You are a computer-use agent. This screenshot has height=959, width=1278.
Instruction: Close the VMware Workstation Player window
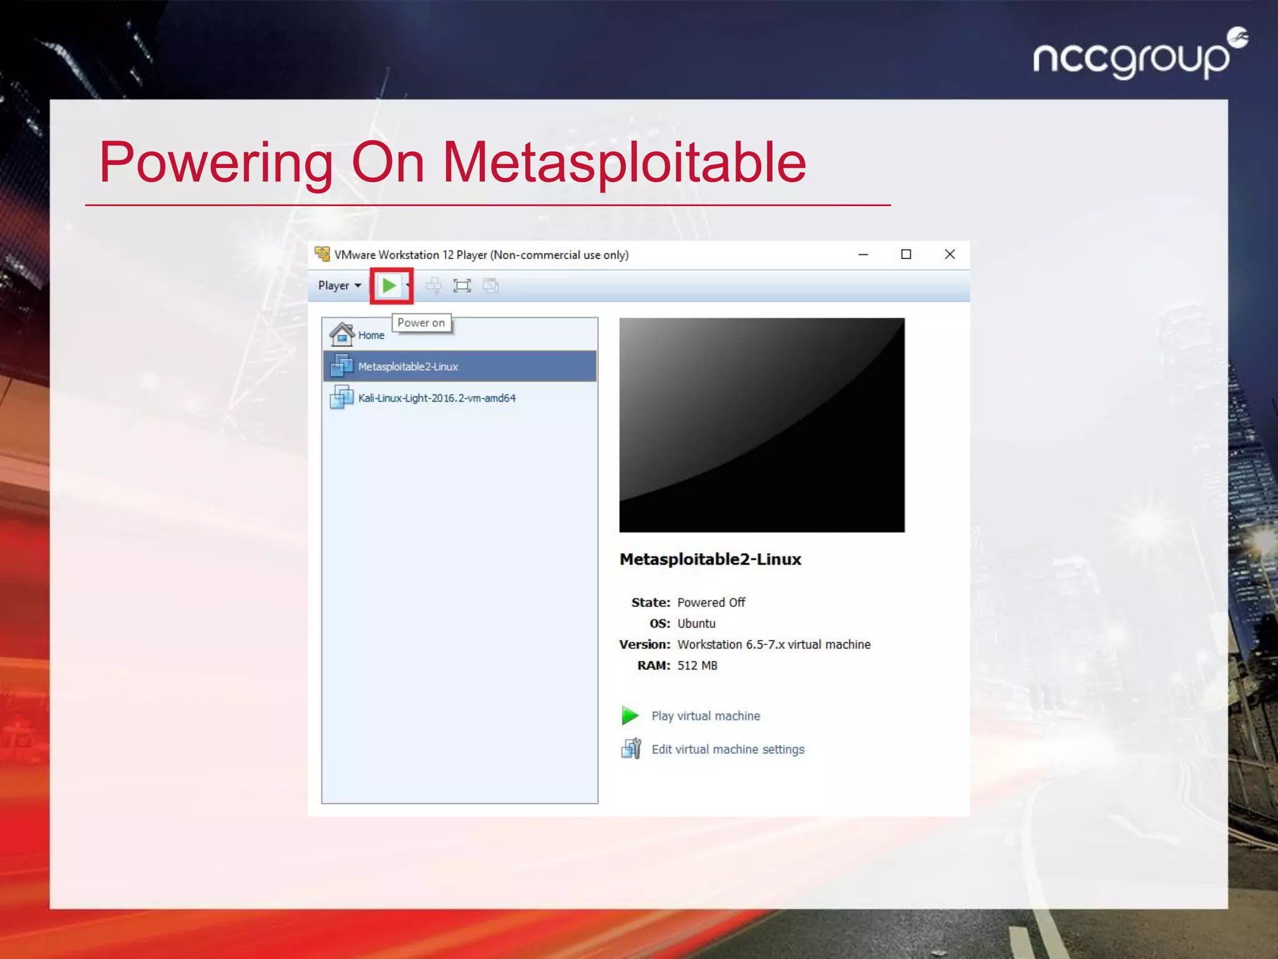(950, 255)
